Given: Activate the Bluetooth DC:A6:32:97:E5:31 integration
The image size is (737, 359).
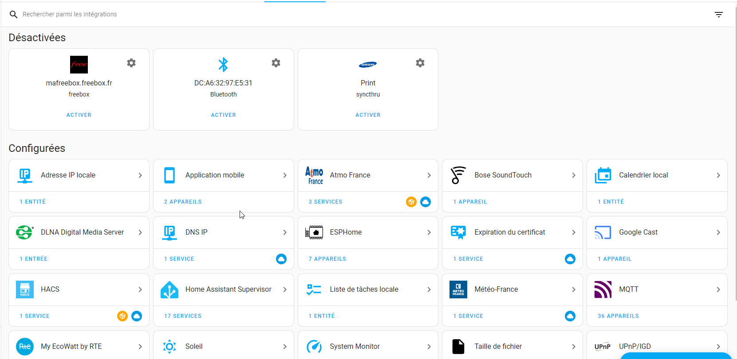Looking at the screenshot, I should point(223,115).
